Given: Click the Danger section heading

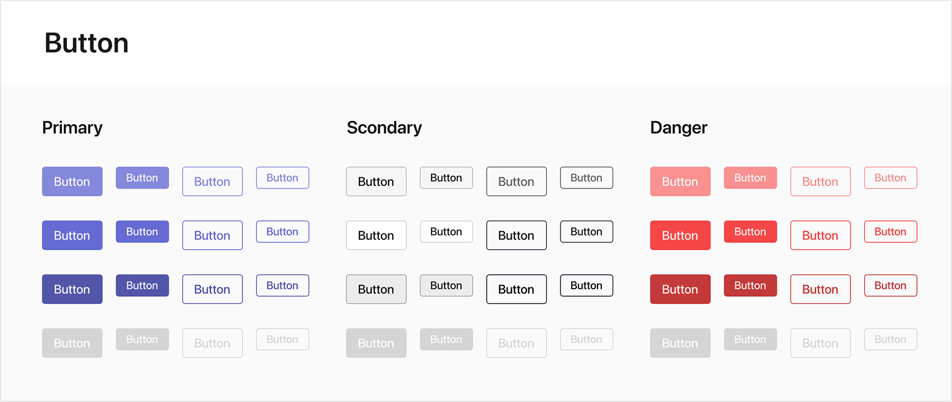Looking at the screenshot, I should point(678,128).
